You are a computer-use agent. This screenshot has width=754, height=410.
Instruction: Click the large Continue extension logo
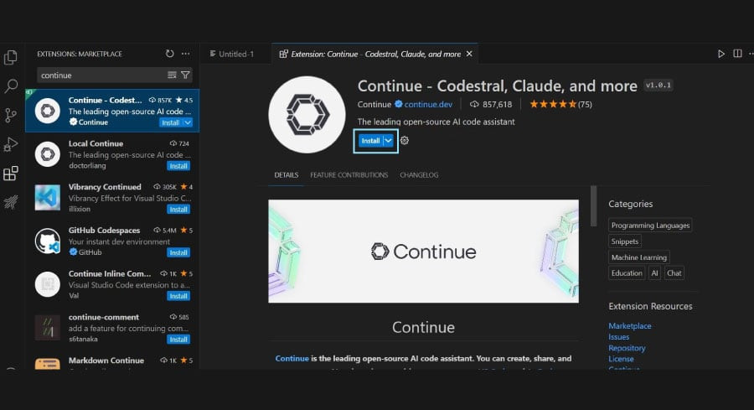point(307,115)
